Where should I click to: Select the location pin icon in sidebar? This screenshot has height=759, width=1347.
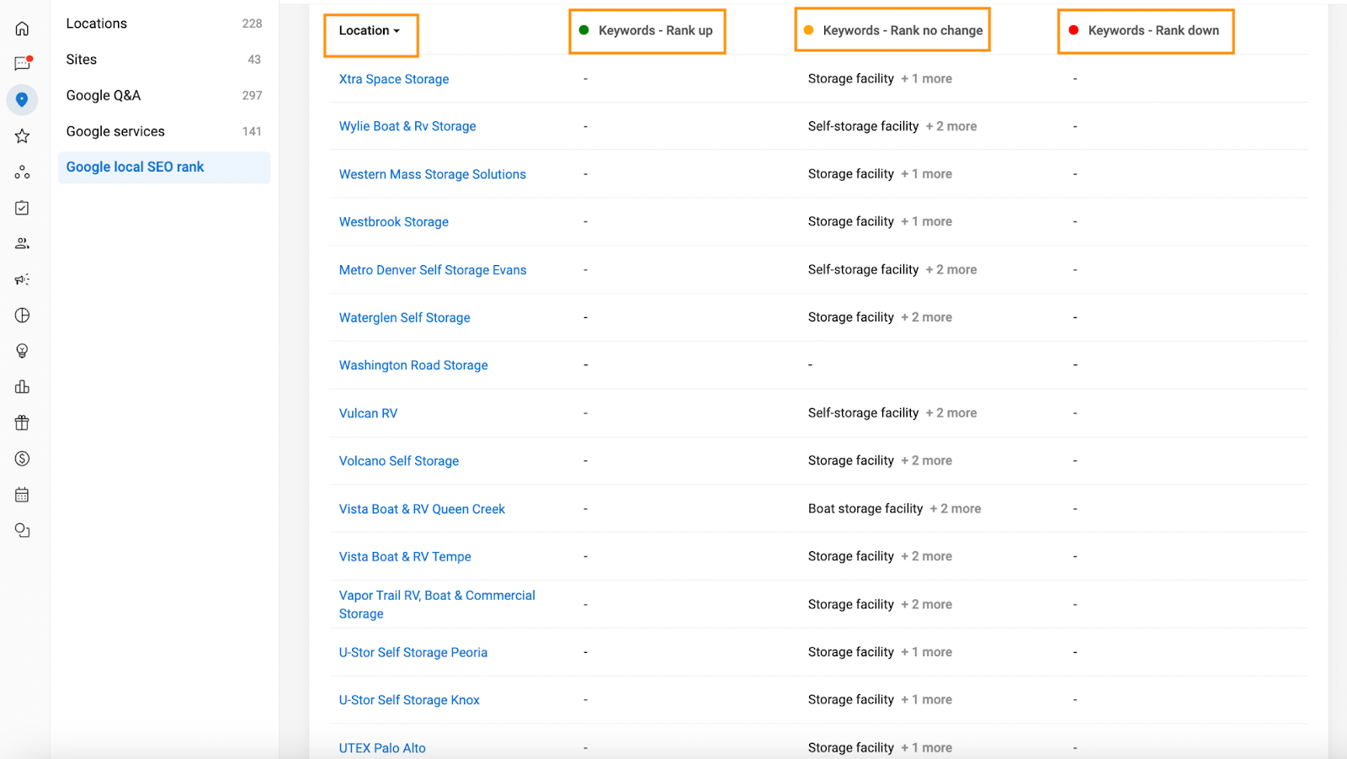click(22, 100)
